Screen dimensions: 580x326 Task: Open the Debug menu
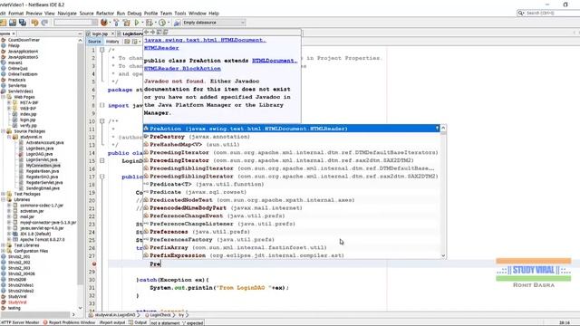pyautogui.click(x=134, y=14)
